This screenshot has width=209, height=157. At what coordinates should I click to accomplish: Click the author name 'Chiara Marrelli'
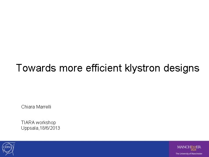point(36,107)
